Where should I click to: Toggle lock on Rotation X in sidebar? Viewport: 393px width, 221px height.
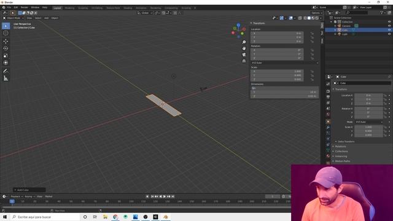312,50
